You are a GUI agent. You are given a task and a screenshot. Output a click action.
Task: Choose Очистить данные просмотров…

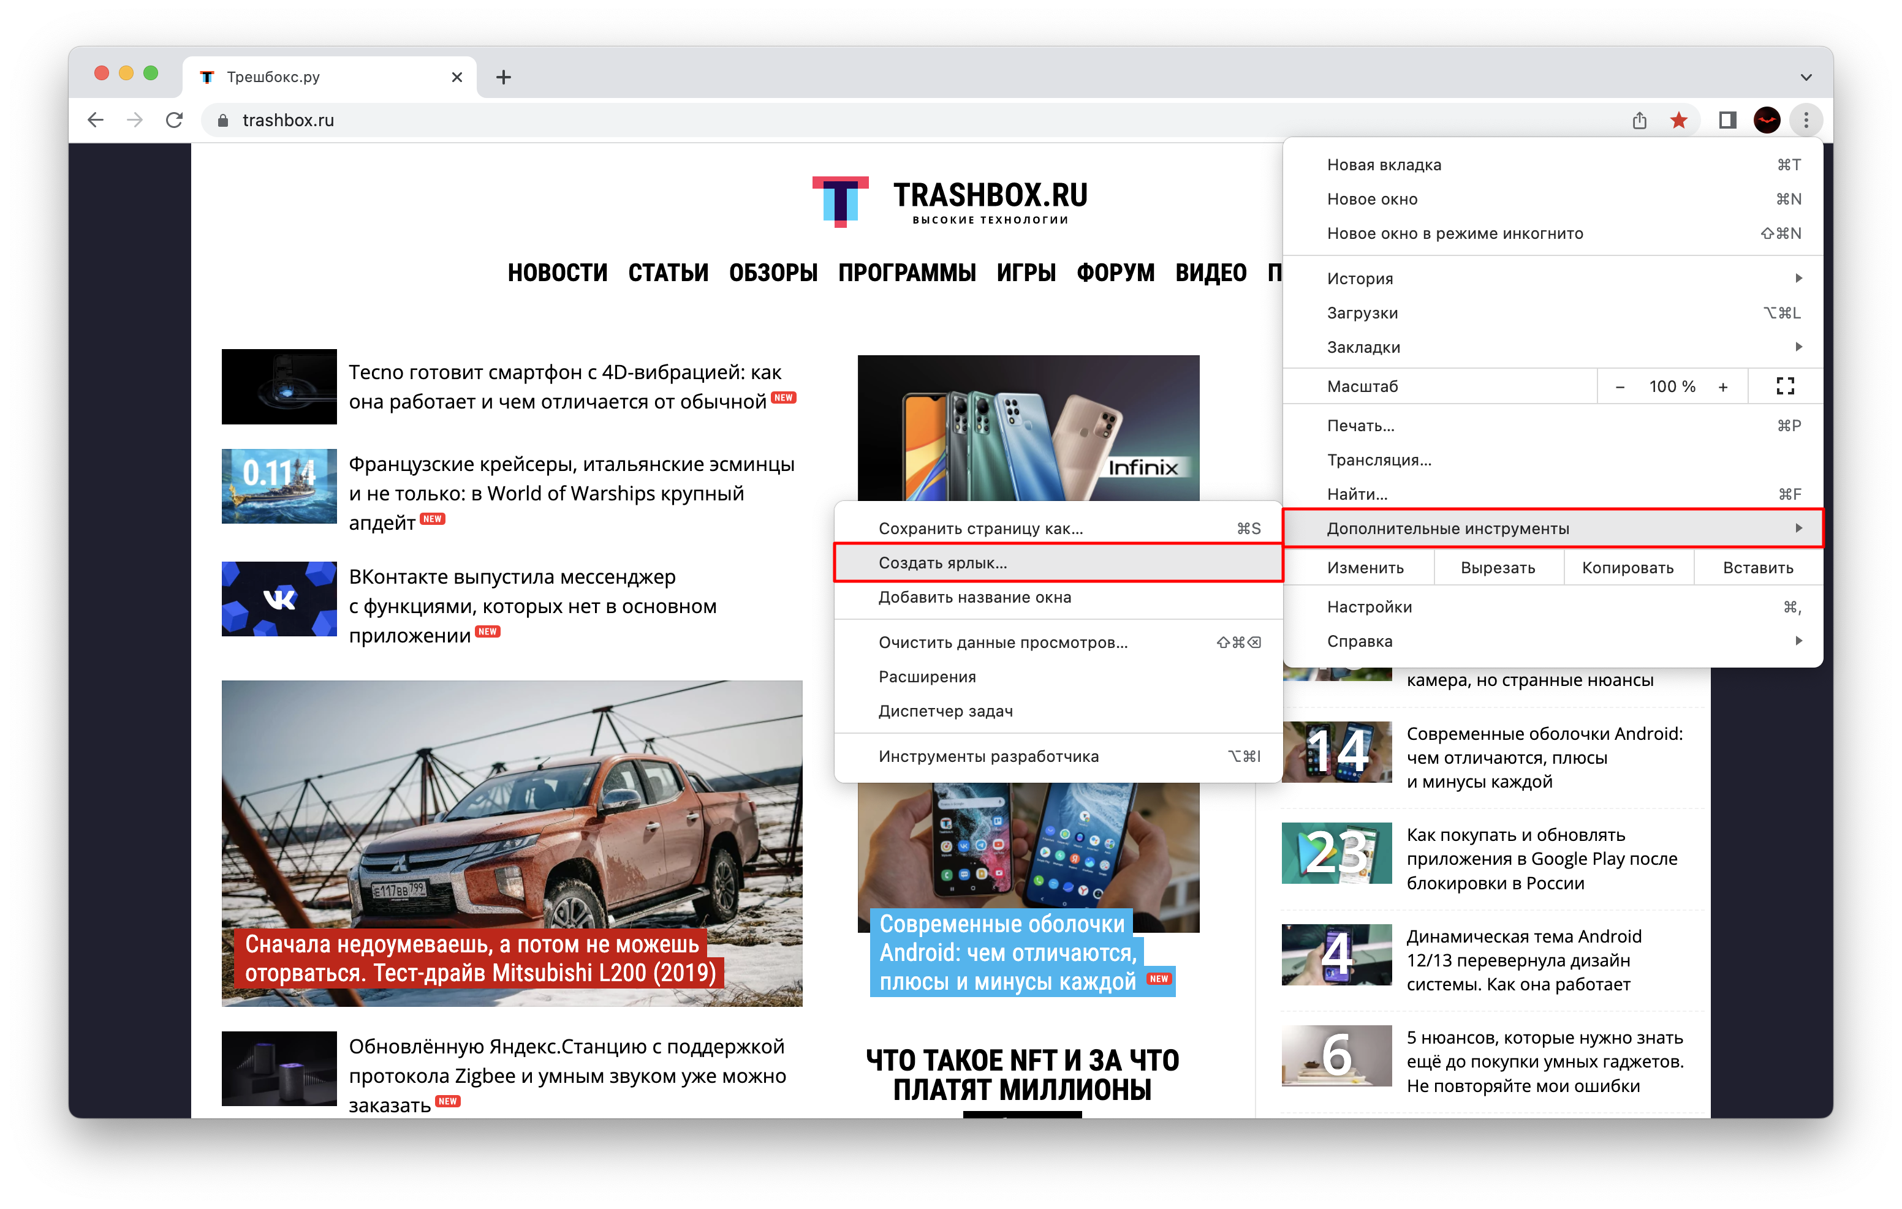tap(1058, 642)
